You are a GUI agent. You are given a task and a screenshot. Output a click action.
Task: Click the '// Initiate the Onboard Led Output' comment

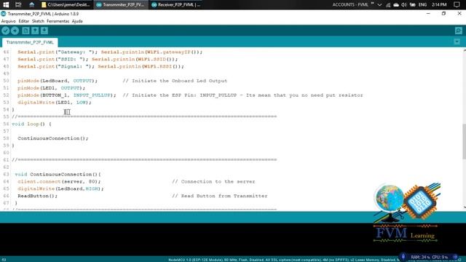pyautogui.click(x=175, y=81)
